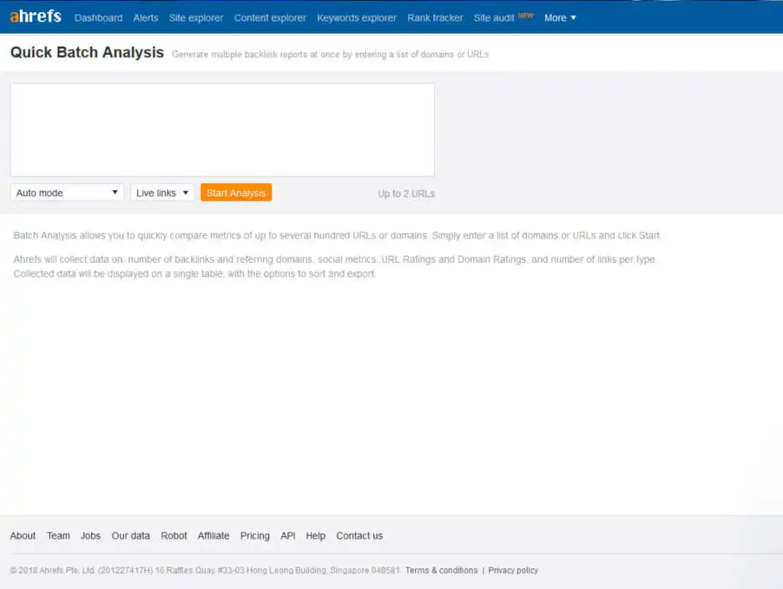This screenshot has width=783, height=589.
Task: Open the Privacy policy link
Action: click(x=513, y=570)
